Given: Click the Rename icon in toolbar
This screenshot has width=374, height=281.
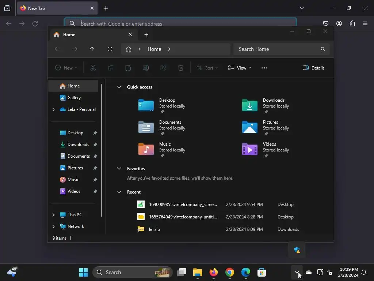Looking at the screenshot, I should pyautogui.click(x=146, y=68).
